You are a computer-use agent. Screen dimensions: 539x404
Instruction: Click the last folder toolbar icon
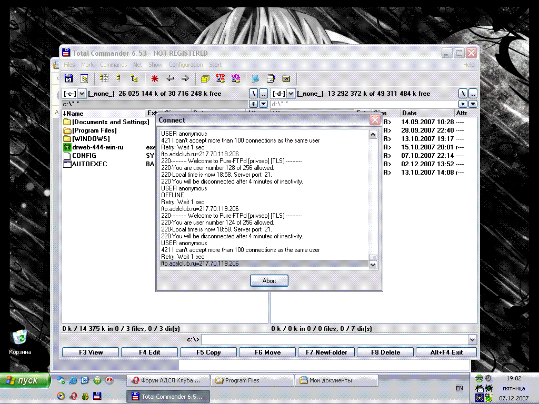coord(286,79)
